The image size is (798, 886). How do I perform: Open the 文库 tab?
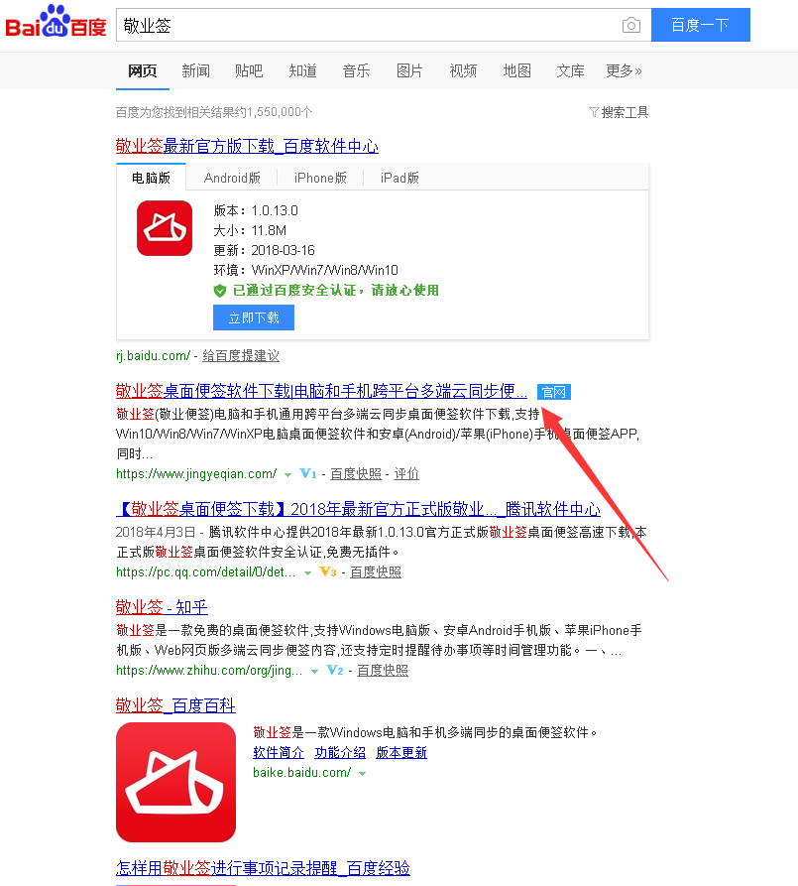pos(570,70)
